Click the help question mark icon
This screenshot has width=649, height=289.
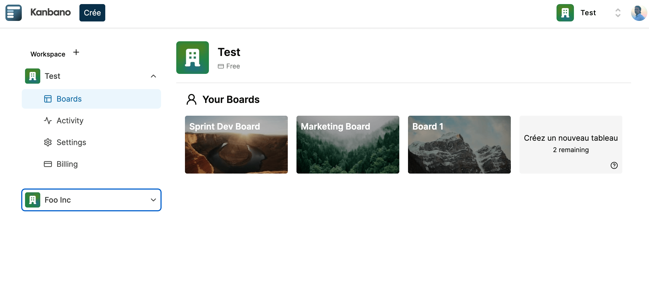coord(614,165)
